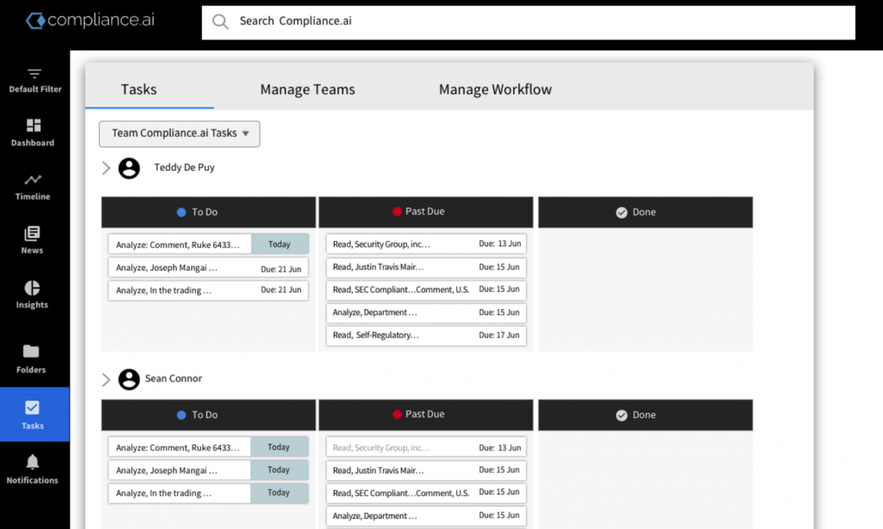Screen dimensions: 883x529
Task: Open the Folders sidebar icon
Action: coord(31,352)
